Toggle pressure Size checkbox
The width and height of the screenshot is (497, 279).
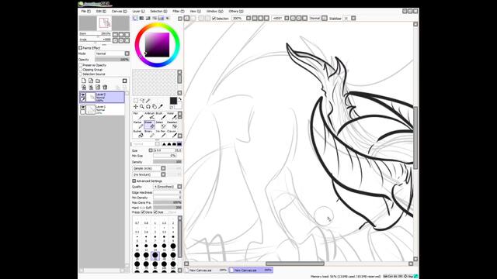tap(155, 212)
